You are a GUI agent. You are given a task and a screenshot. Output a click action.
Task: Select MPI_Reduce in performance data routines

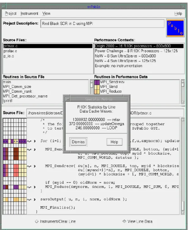tap(111, 91)
